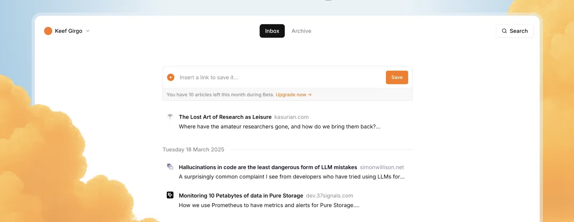Click the surprisingly common complaint description

point(292,177)
